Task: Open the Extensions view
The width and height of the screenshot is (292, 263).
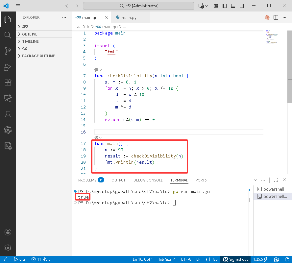Action: pos(8,82)
